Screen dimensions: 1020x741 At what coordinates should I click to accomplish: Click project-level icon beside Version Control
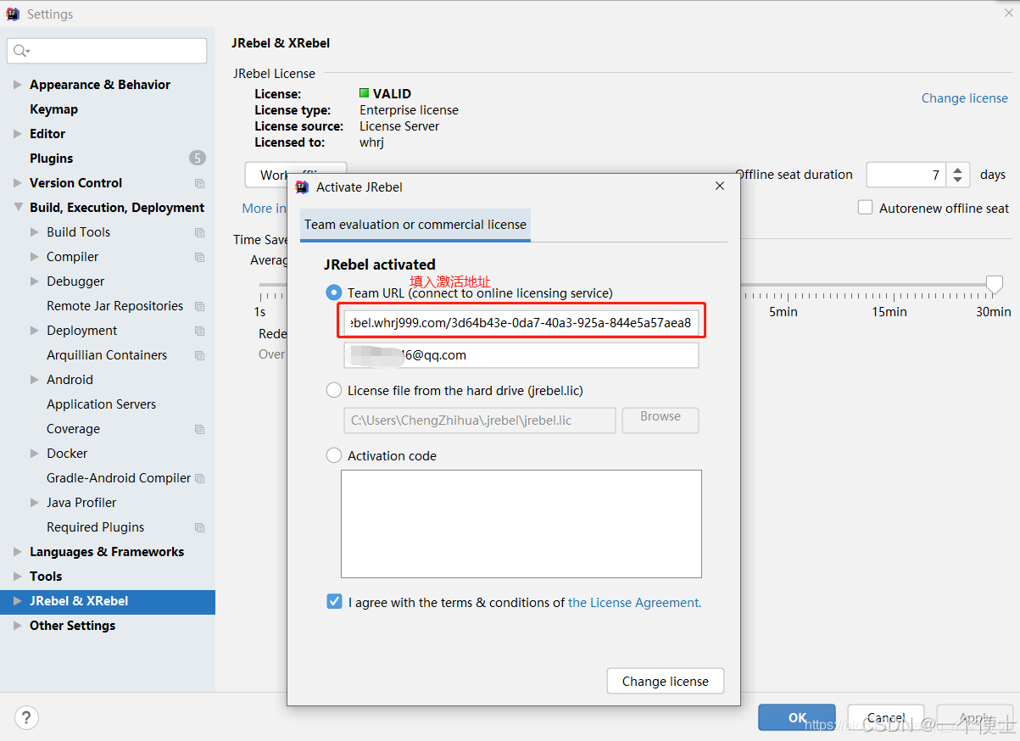tap(199, 183)
